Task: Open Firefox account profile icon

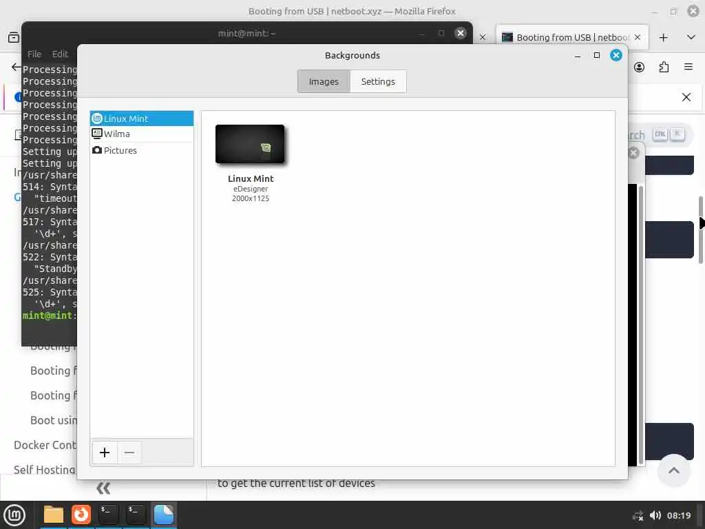Action: [x=639, y=67]
